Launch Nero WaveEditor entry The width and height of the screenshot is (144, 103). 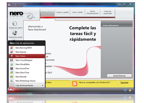click(27, 64)
